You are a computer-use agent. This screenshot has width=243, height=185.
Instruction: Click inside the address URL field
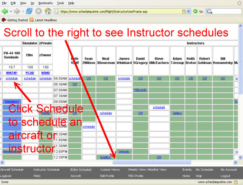pyautogui.click(x=120, y=11)
